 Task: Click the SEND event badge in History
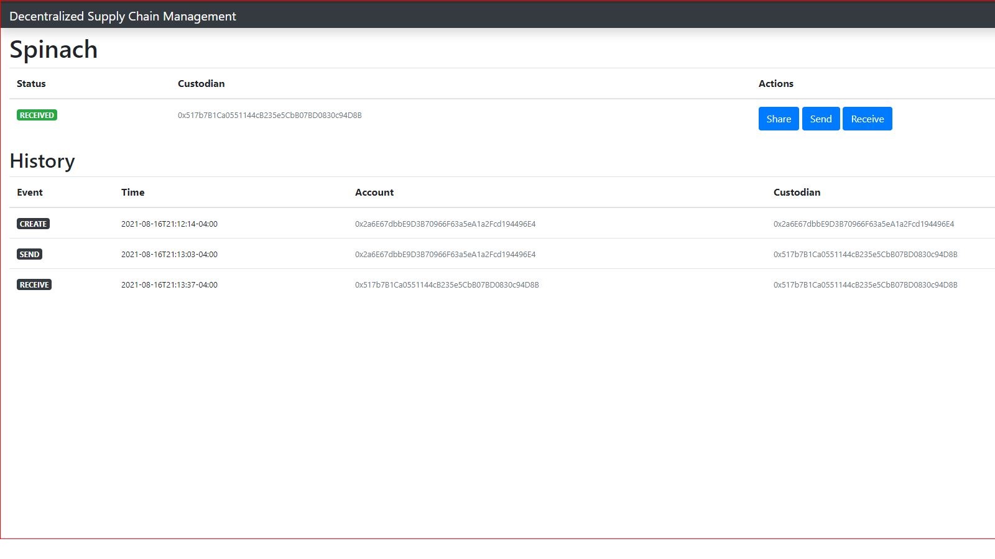29,254
